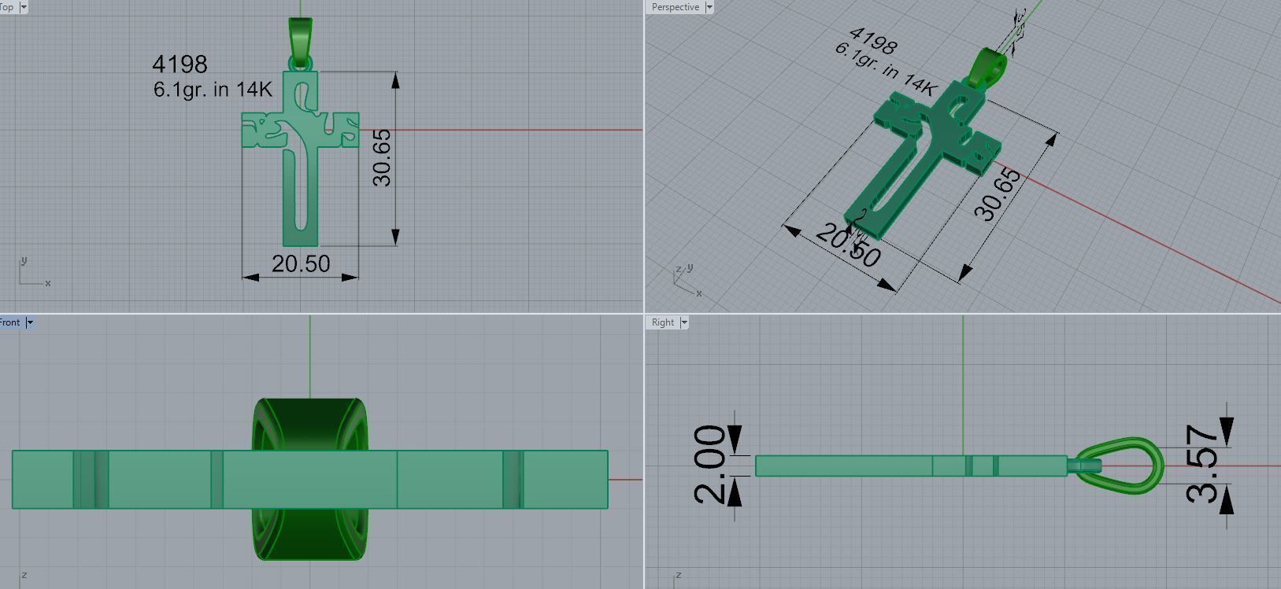Click the XY axis icon in Top viewport
This screenshot has height=589, width=1281.
click(x=35, y=272)
